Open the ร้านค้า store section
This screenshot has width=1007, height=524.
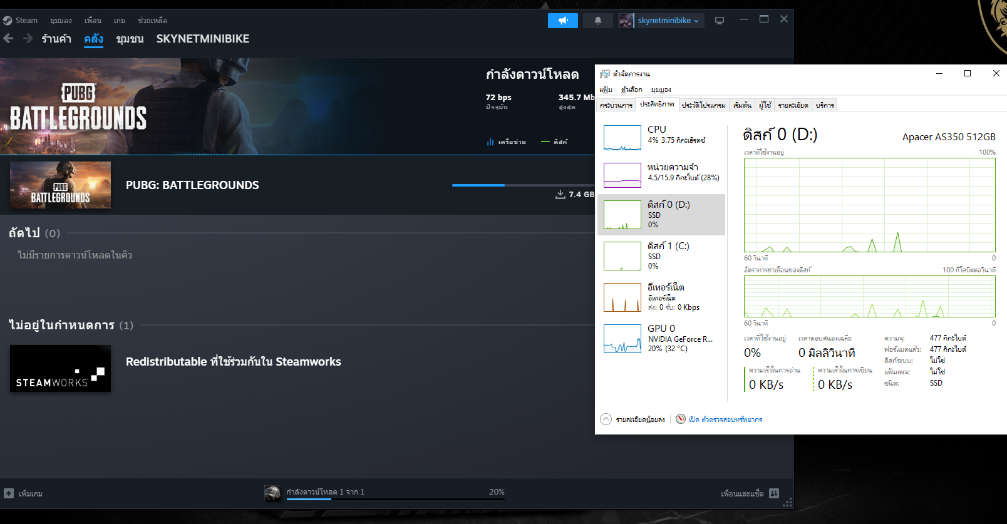coord(56,39)
